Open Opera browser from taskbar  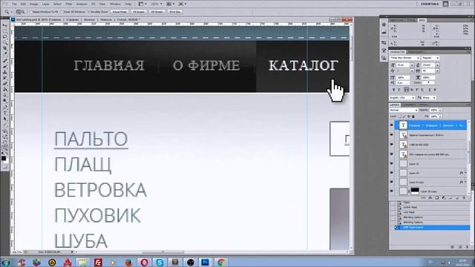click(144, 262)
